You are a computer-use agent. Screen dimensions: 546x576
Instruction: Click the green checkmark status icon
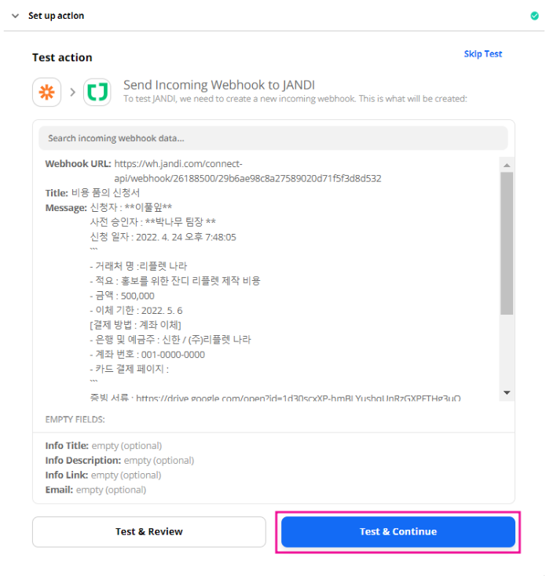[535, 16]
